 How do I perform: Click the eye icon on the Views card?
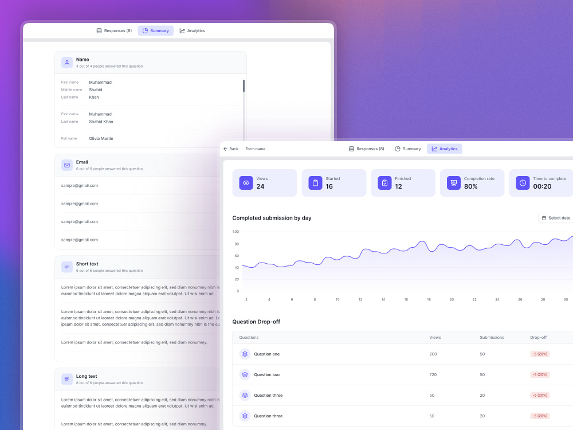(246, 183)
